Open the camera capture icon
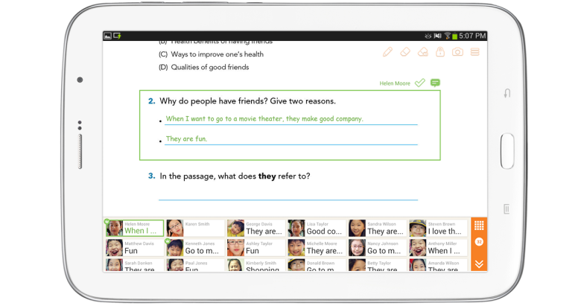584x306 pixels. (x=457, y=52)
